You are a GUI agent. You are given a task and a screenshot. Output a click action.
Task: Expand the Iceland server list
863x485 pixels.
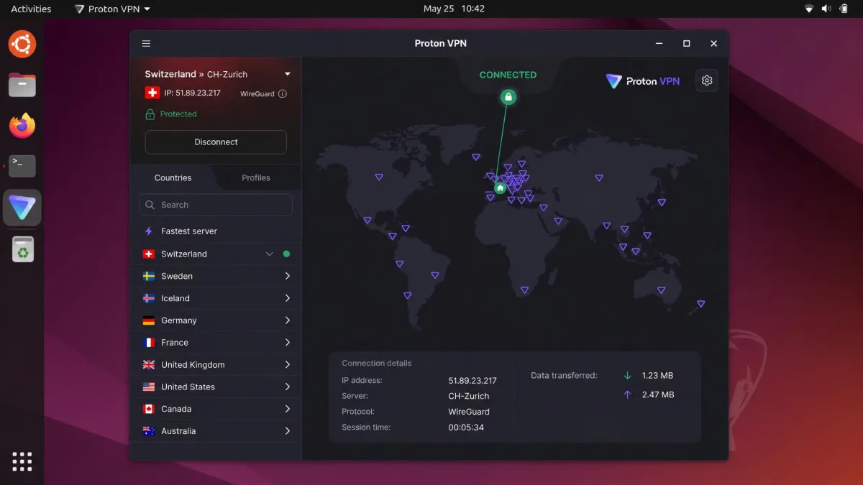coord(288,298)
